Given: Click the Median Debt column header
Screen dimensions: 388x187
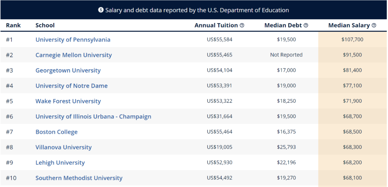Looking at the screenshot, I should (283, 25).
